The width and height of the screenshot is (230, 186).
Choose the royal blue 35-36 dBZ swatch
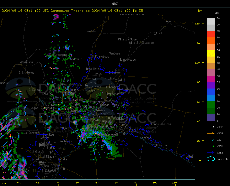[211, 92]
